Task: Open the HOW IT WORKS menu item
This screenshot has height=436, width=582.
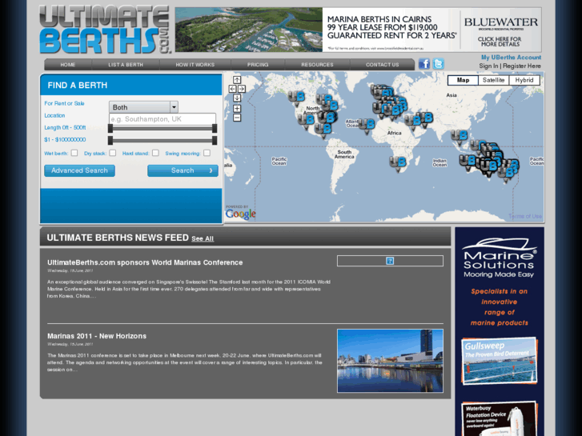Action: tap(195, 65)
